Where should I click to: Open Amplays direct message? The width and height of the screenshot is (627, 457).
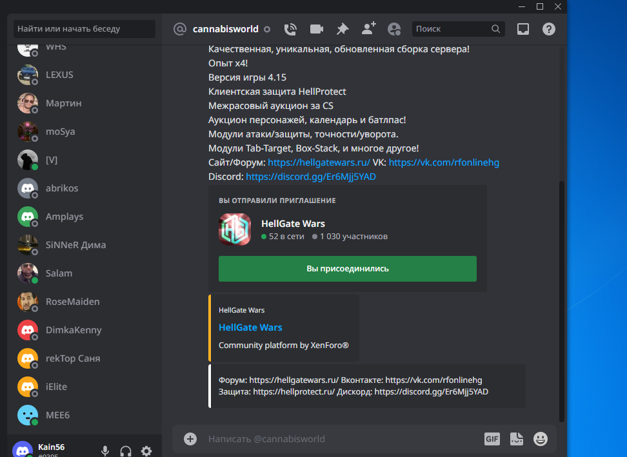pyautogui.click(x=85, y=217)
